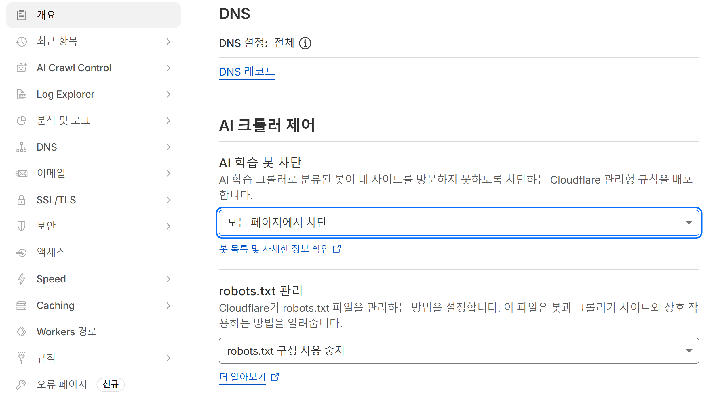This screenshot has height=397, width=717.
Task: Click the Log Explorer document icon
Action: tap(22, 94)
